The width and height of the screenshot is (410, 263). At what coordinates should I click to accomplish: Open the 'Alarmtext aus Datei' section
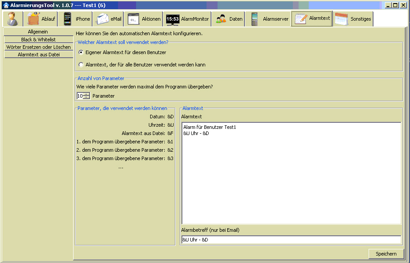point(38,55)
